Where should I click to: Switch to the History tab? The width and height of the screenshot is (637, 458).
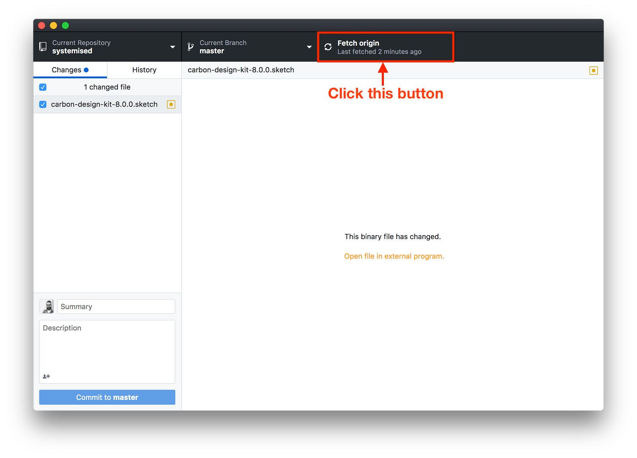[144, 70]
